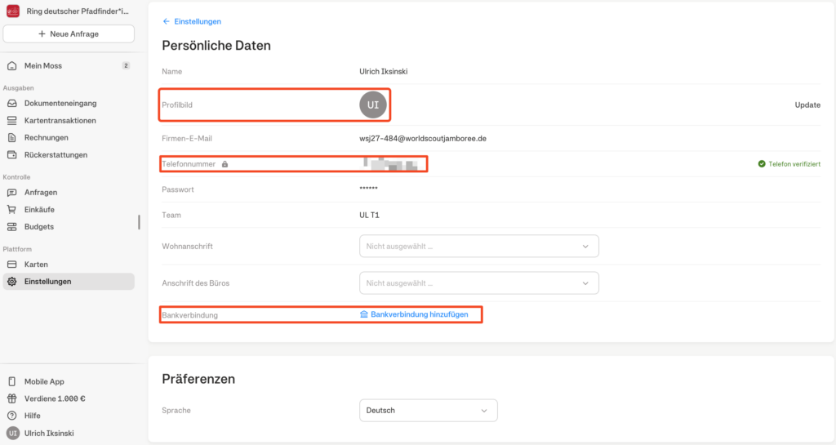Click the Rechnungen invoice icon
Screen dimensions: 836x445
coord(12,138)
